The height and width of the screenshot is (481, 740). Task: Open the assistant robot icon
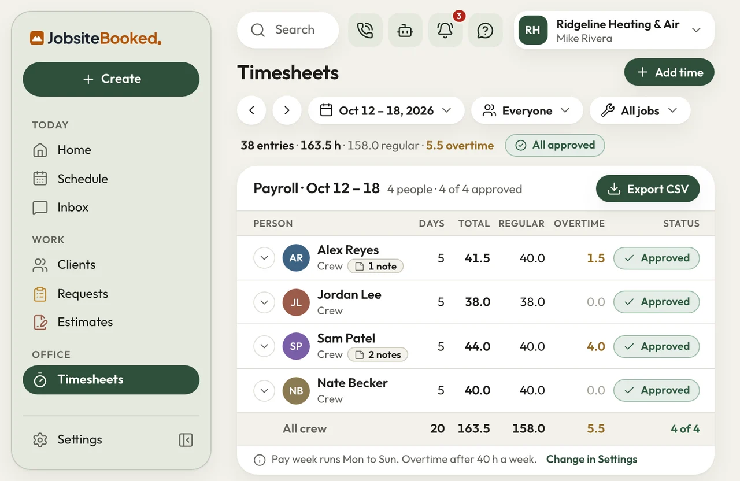click(x=405, y=30)
